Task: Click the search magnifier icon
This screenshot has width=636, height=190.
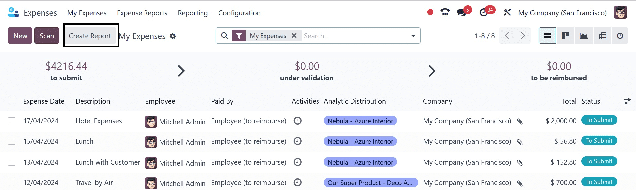Action: click(224, 36)
